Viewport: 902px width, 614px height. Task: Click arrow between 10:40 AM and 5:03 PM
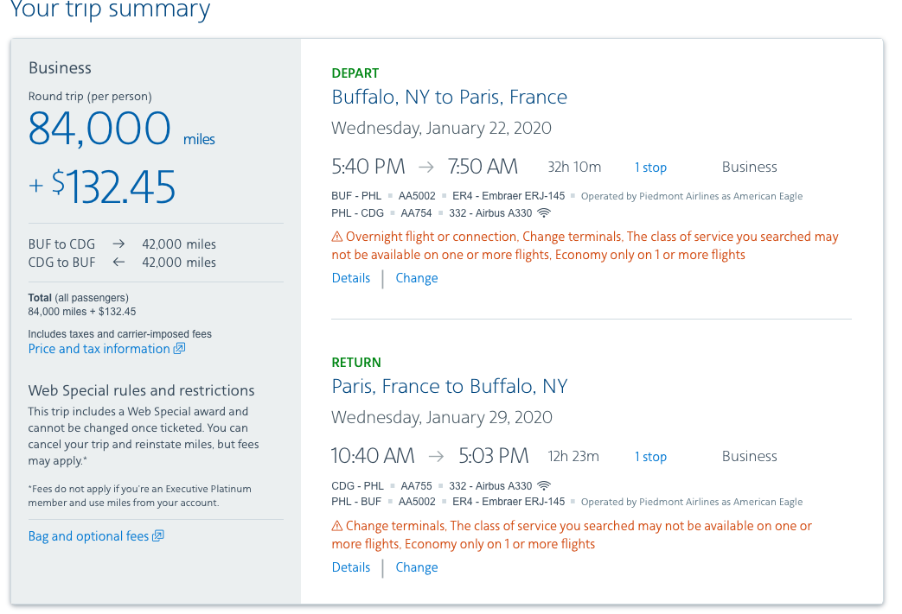pyautogui.click(x=437, y=457)
